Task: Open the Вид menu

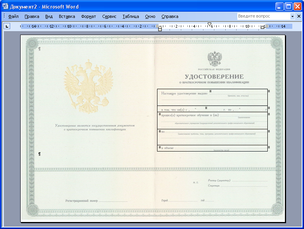Action: click(x=49, y=16)
